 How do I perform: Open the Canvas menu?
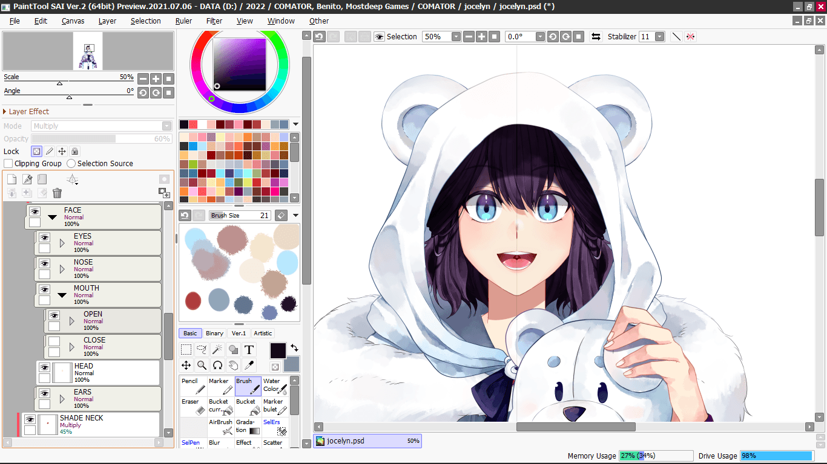click(x=73, y=21)
